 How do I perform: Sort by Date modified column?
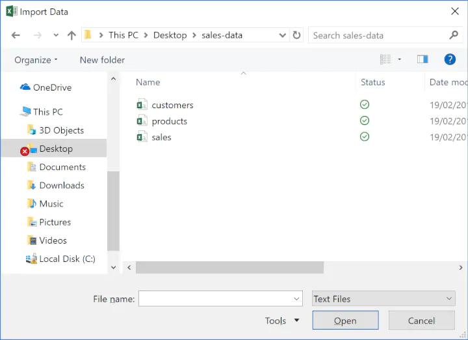point(448,82)
